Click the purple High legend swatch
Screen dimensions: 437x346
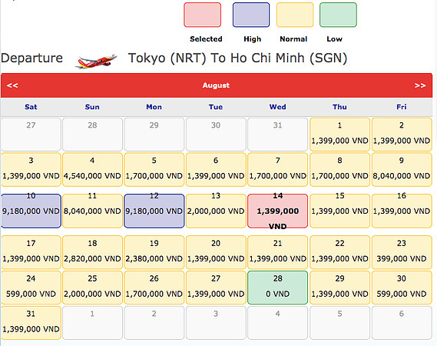coord(251,15)
